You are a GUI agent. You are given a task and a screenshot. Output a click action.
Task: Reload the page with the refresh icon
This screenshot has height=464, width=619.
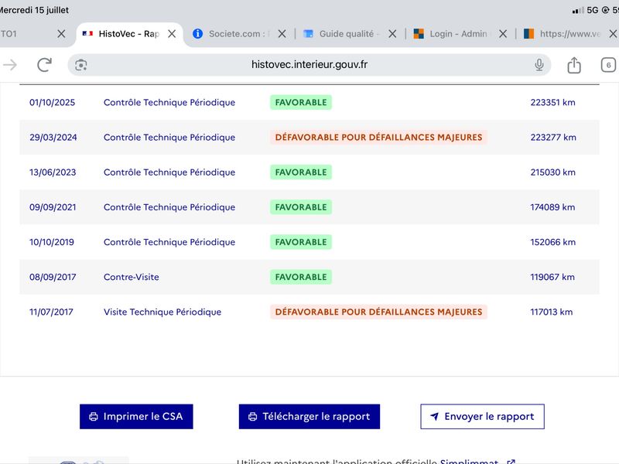44,65
